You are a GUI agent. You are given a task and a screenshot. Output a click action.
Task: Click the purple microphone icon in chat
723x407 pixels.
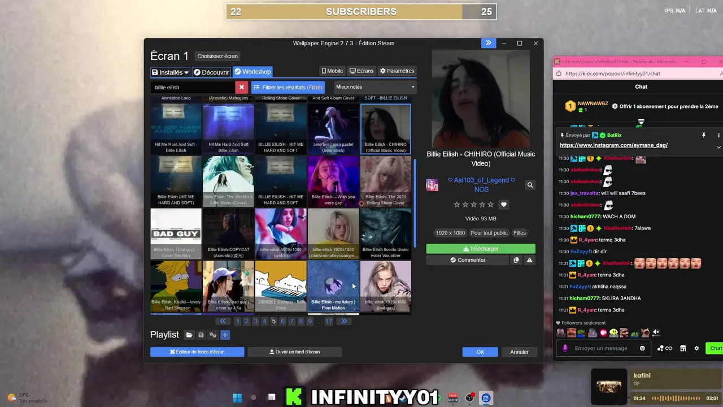565,348
